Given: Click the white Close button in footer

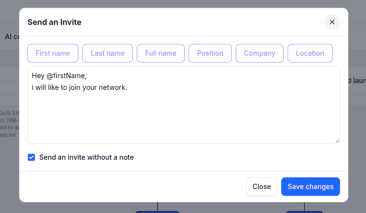Looking at the screenshot, I should 261,187.
